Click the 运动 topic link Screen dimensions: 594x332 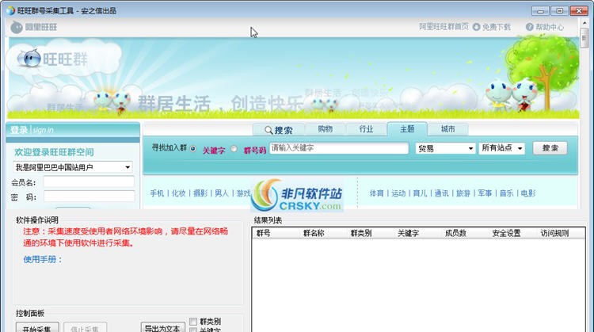[x=398, y=193]
